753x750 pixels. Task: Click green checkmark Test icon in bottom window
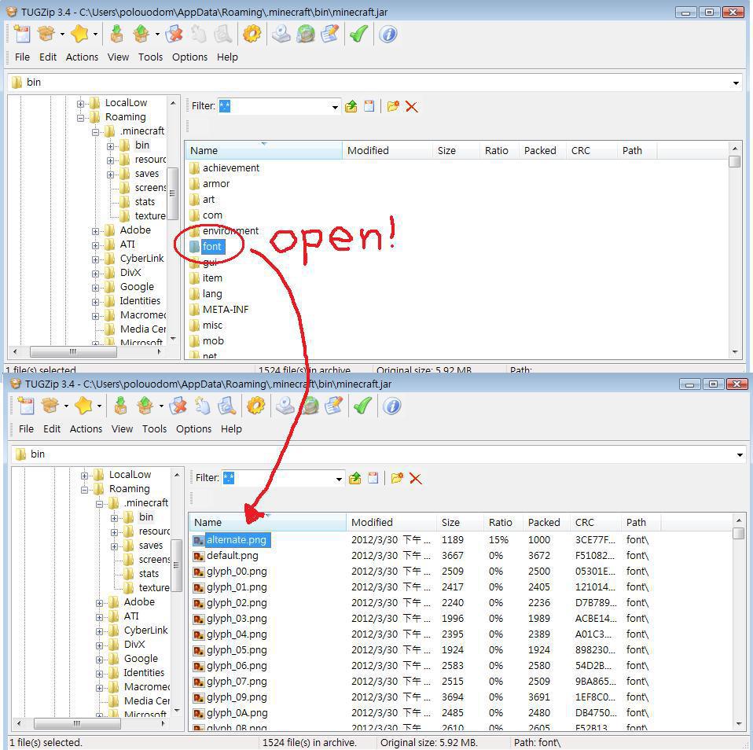362,406
